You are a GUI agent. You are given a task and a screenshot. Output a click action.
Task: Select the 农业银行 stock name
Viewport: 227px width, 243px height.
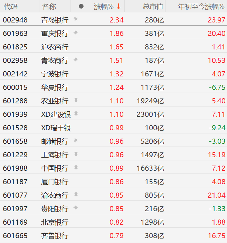55,101
